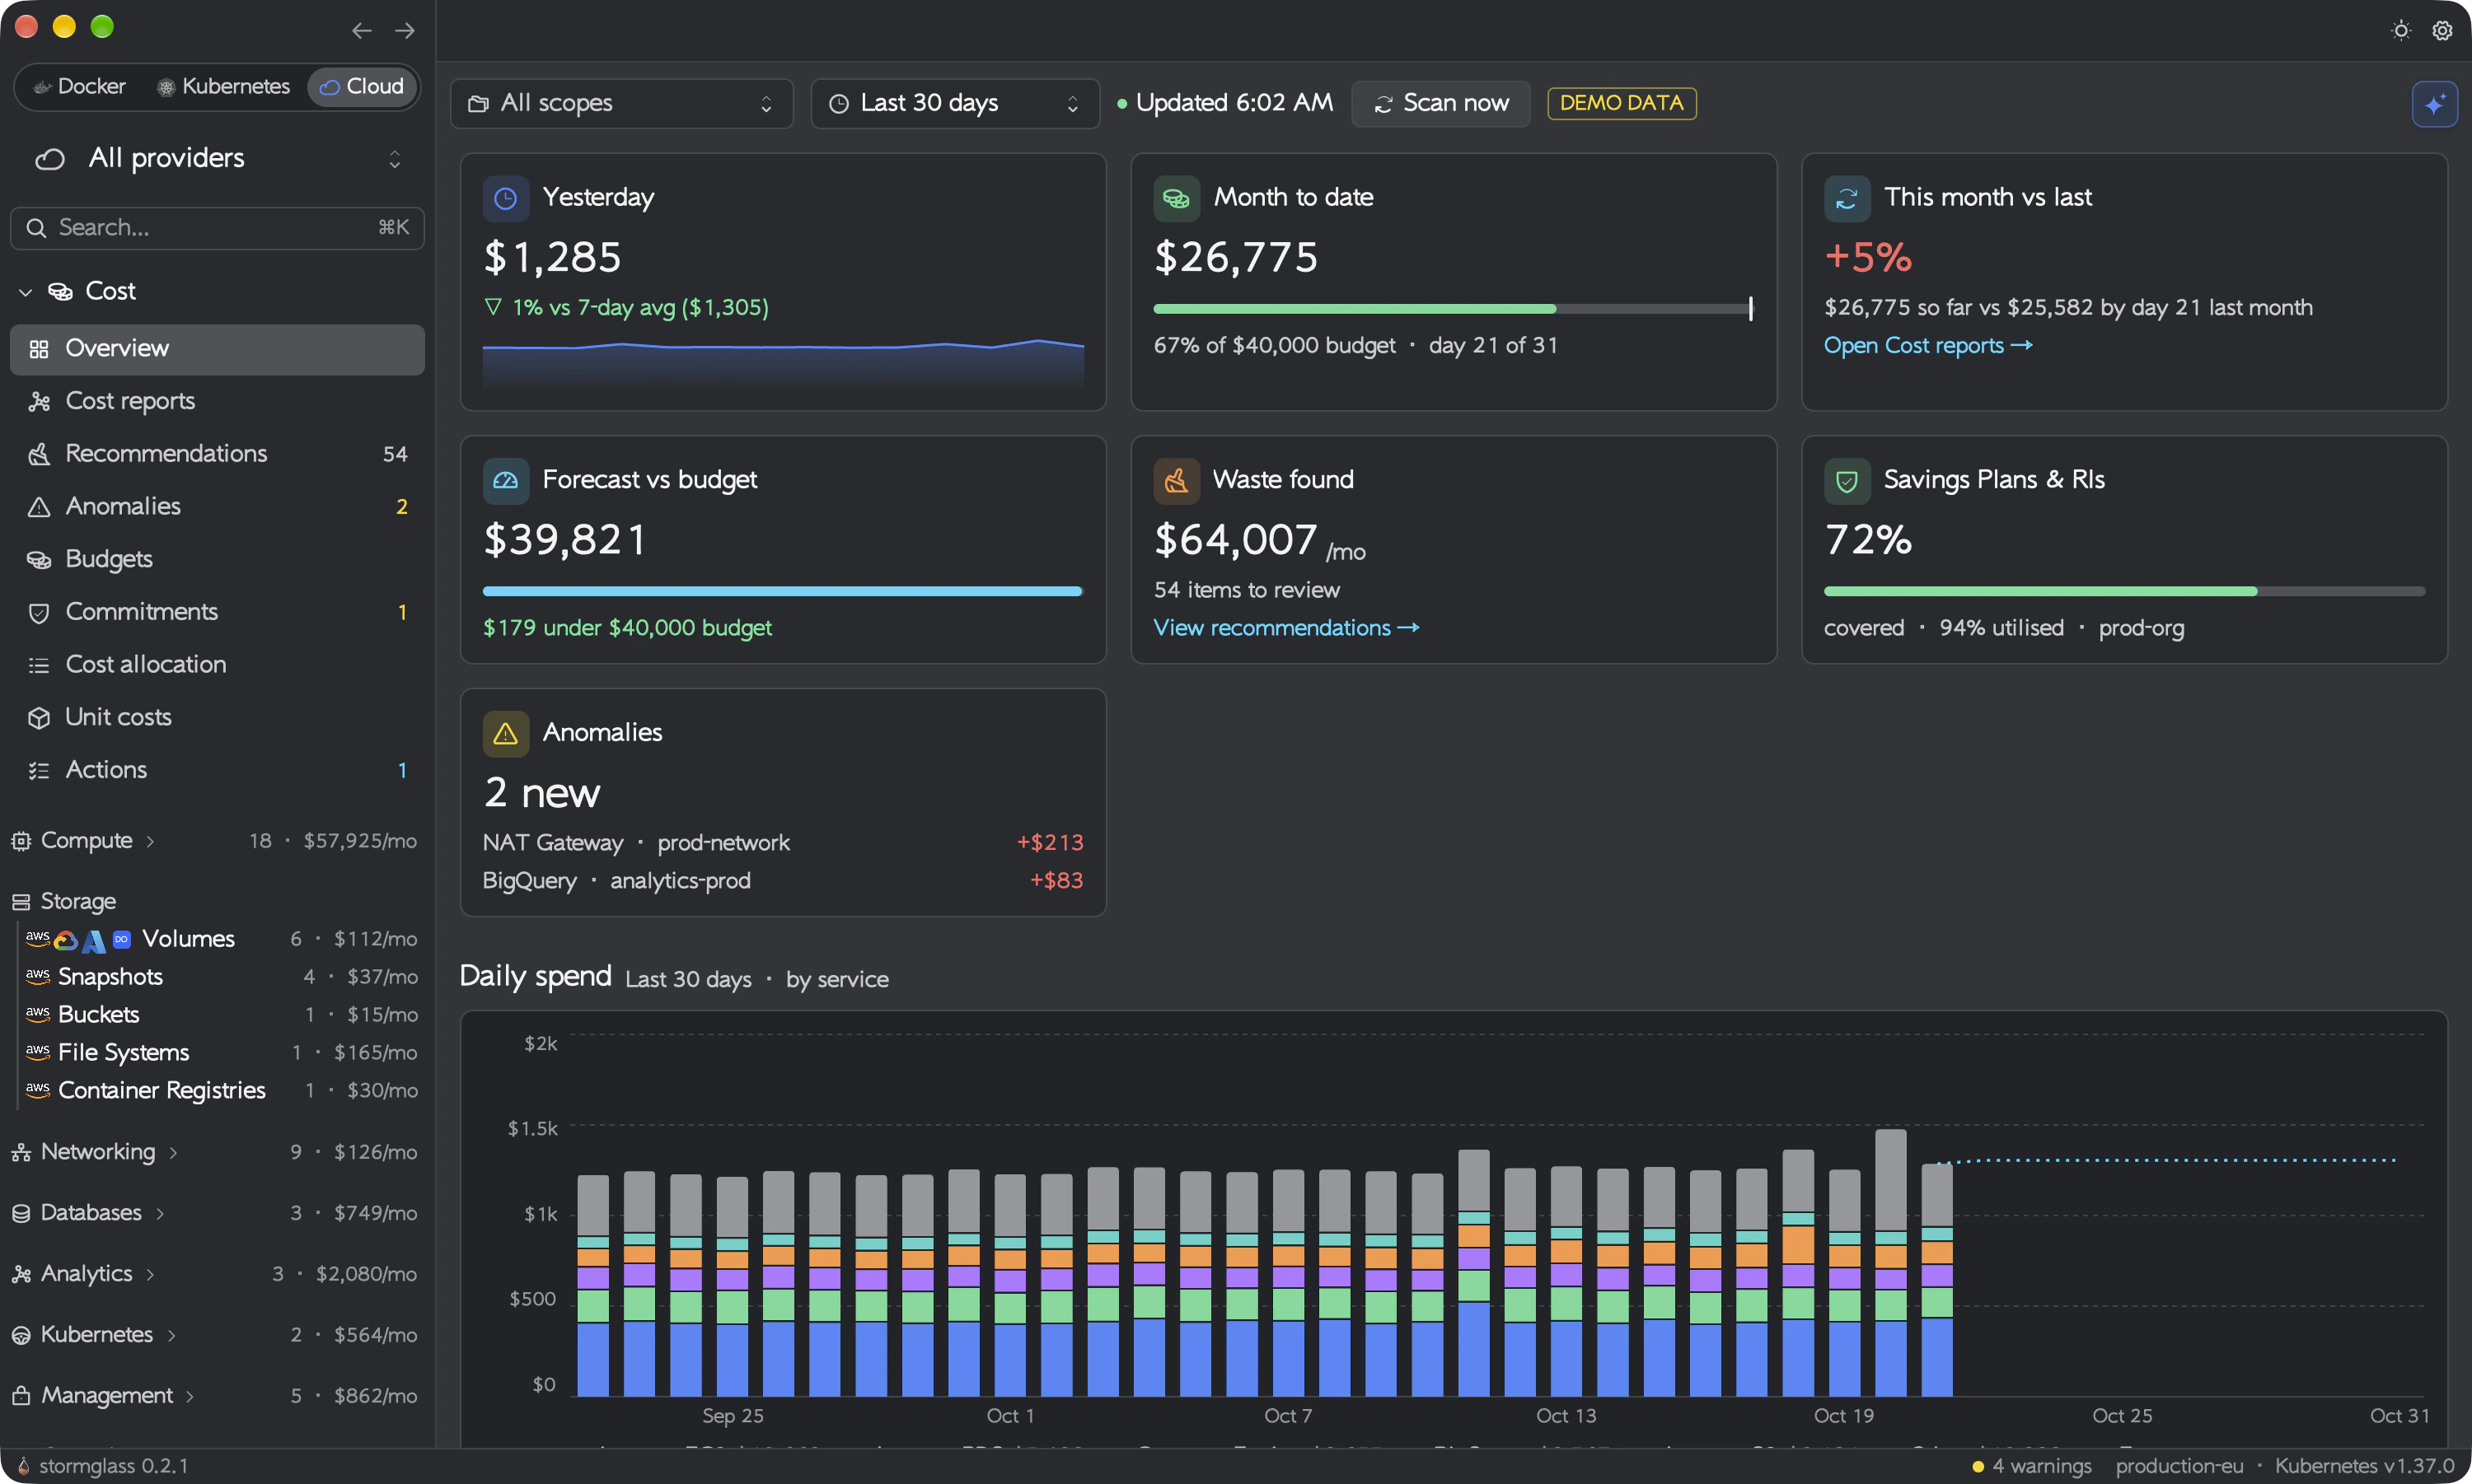Click the Management lock icon
The width and height of the screenshot is (2472, 1484).
(x=21, y=1395)
